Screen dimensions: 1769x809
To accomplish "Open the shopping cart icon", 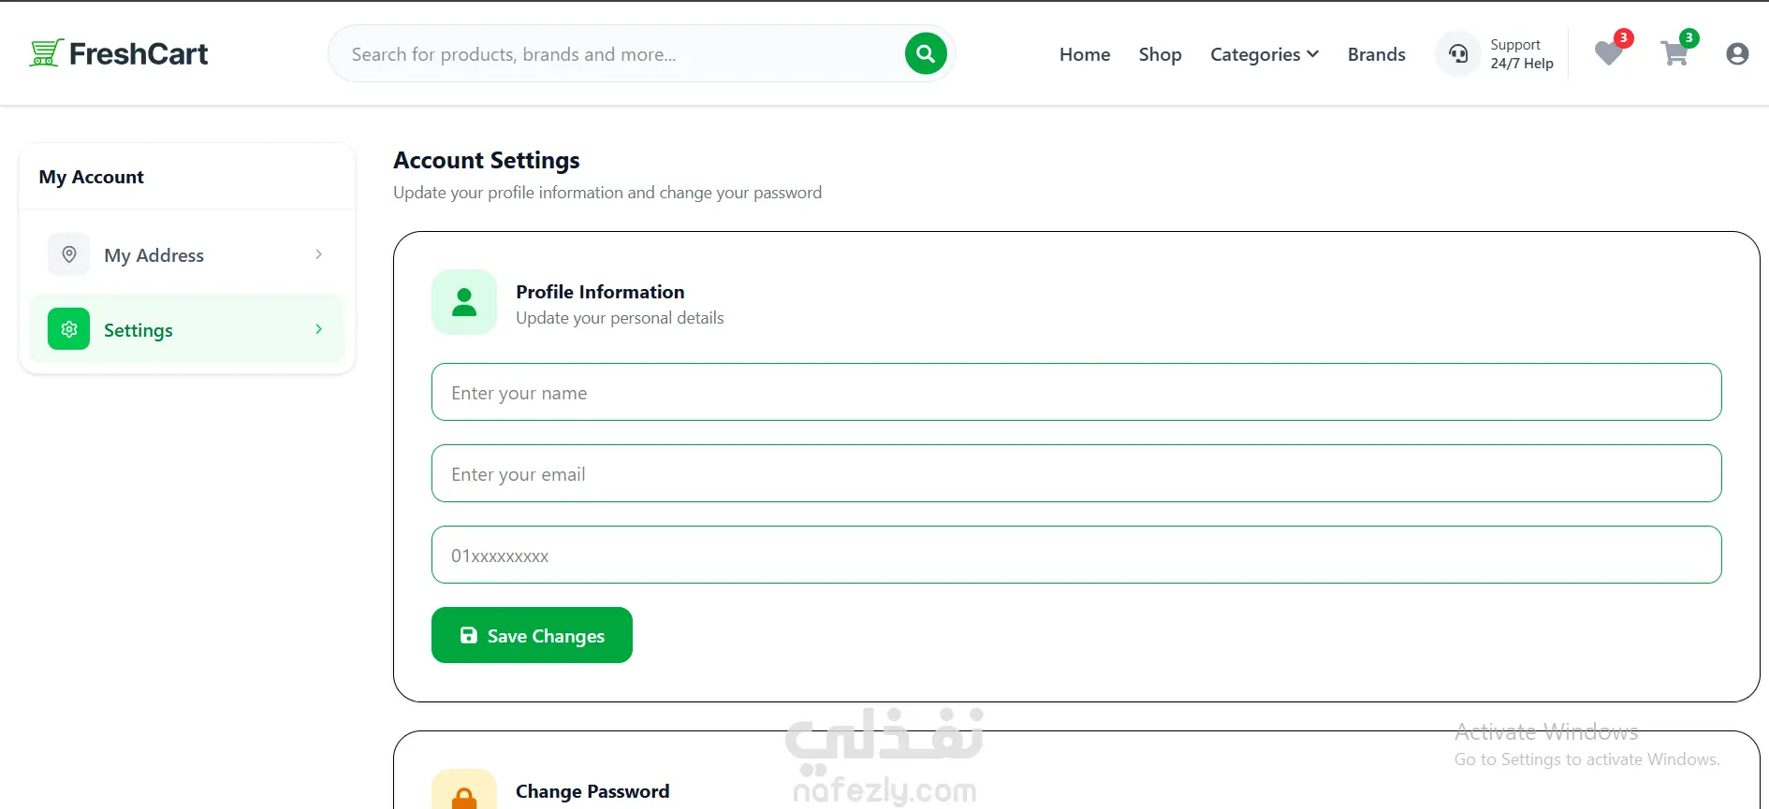I will click(x=1674, y=53).
